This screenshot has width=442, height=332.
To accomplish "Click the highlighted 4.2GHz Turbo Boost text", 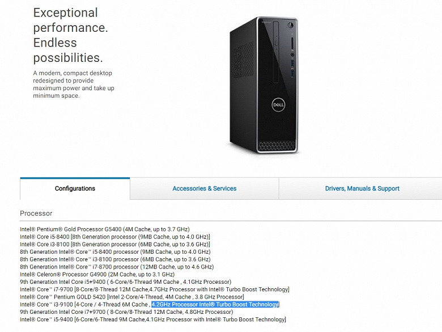I will (215, 305).
